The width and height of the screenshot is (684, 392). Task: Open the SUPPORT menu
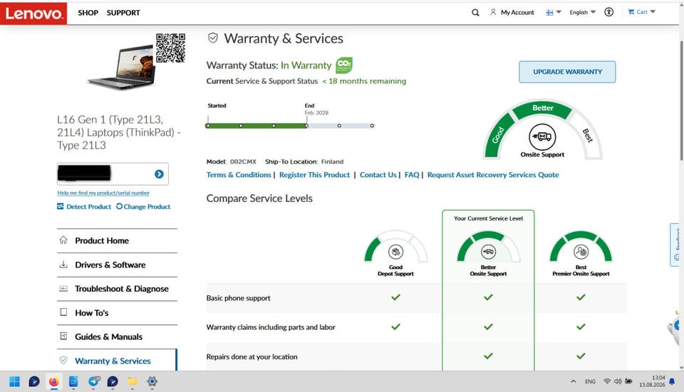click(x=123, y=13)
